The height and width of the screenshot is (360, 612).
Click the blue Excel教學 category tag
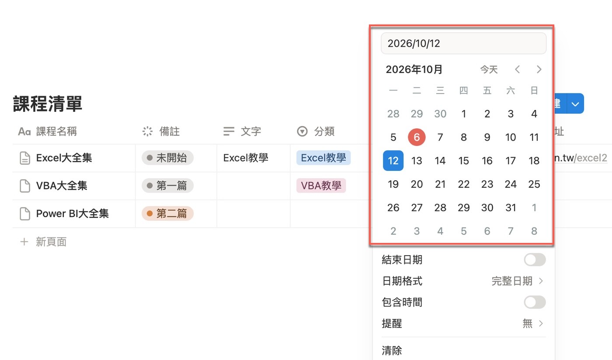point(323,158)
